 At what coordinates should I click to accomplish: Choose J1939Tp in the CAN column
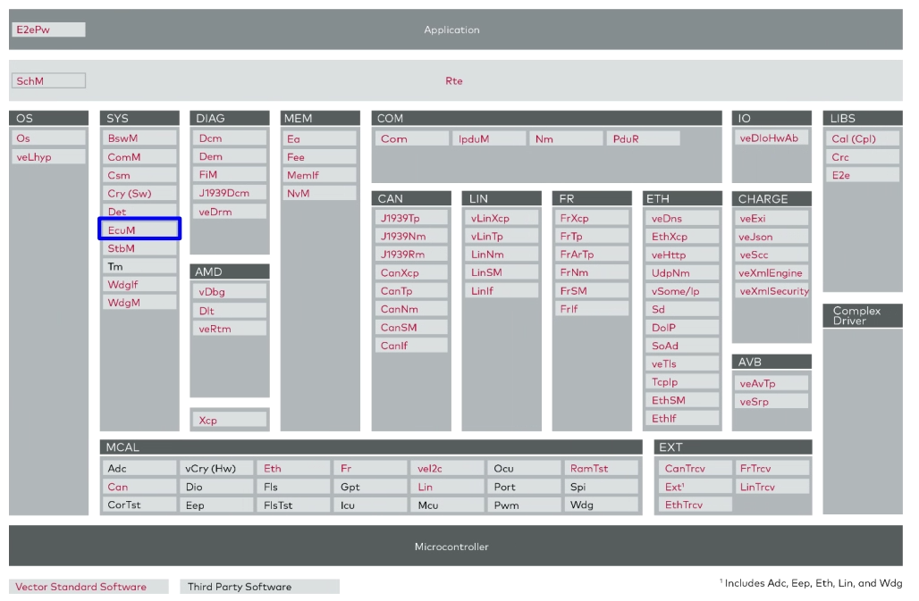point(411,218)
